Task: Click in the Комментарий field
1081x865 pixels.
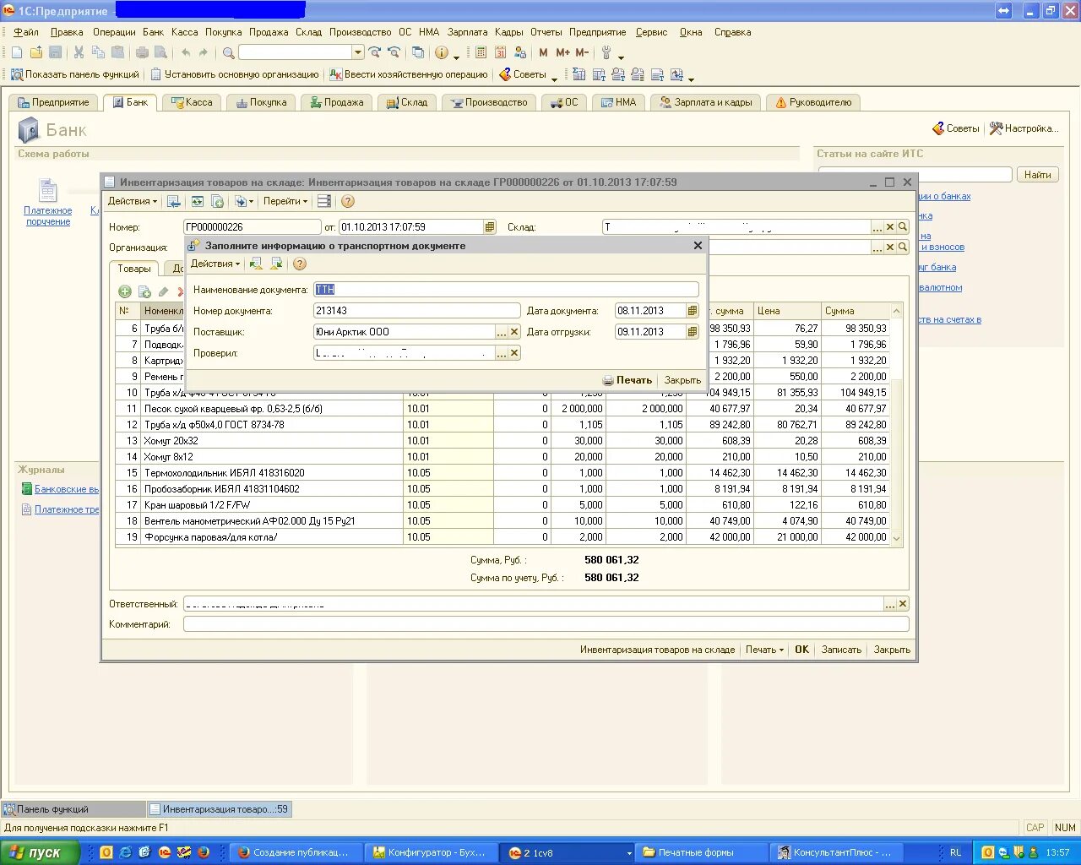Action: coord(546,624)
